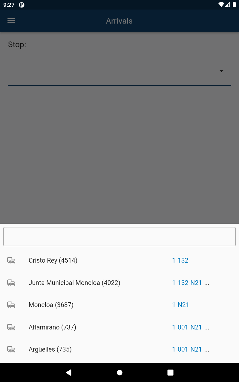The image size is (239, 382).
Task: Open the hamburger navigation menu
Action: click(11, 21)
